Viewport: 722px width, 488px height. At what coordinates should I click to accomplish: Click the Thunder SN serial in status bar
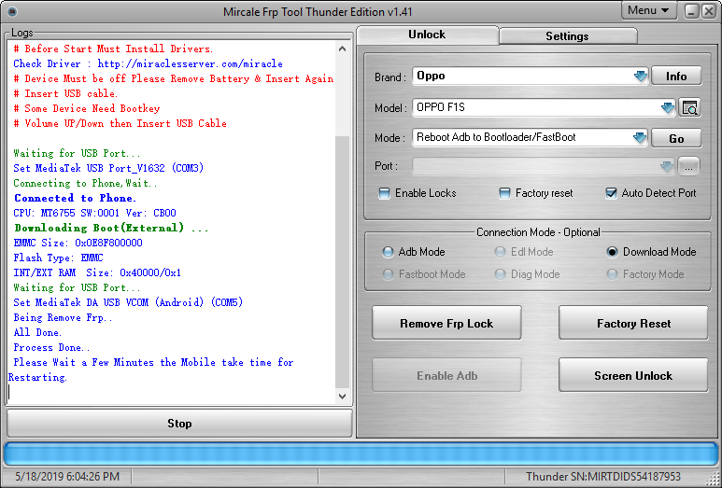click(x=603, y=477)
